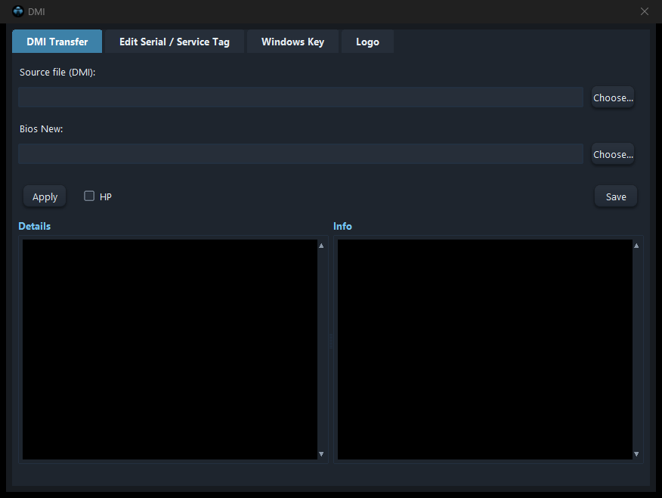
Task: Click the Info pane scroll down arrow
Action: pyautogui.click(x=636, y=454)
